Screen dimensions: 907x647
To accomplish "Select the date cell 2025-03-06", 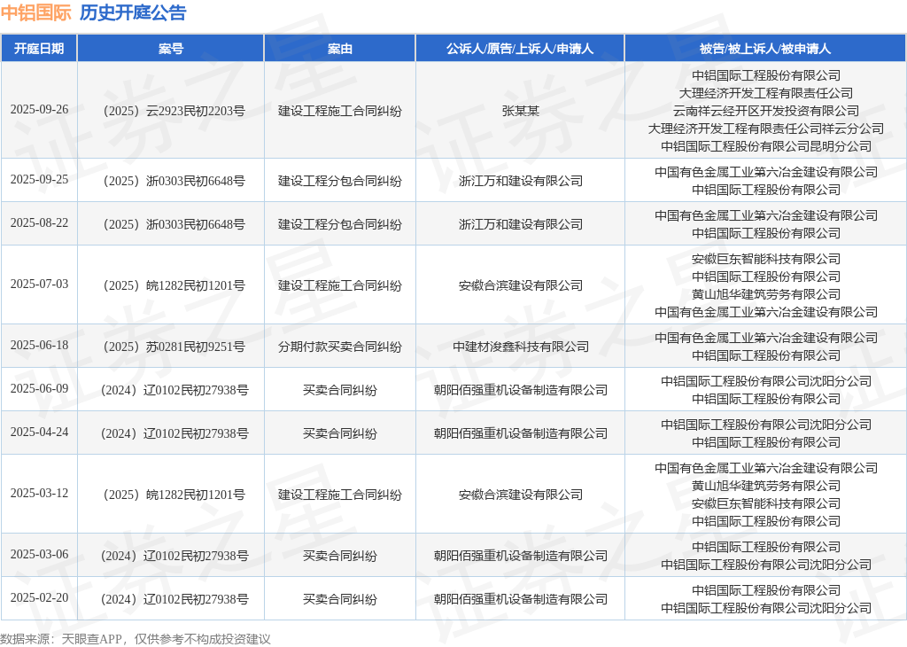I will [x=39, y=555].
